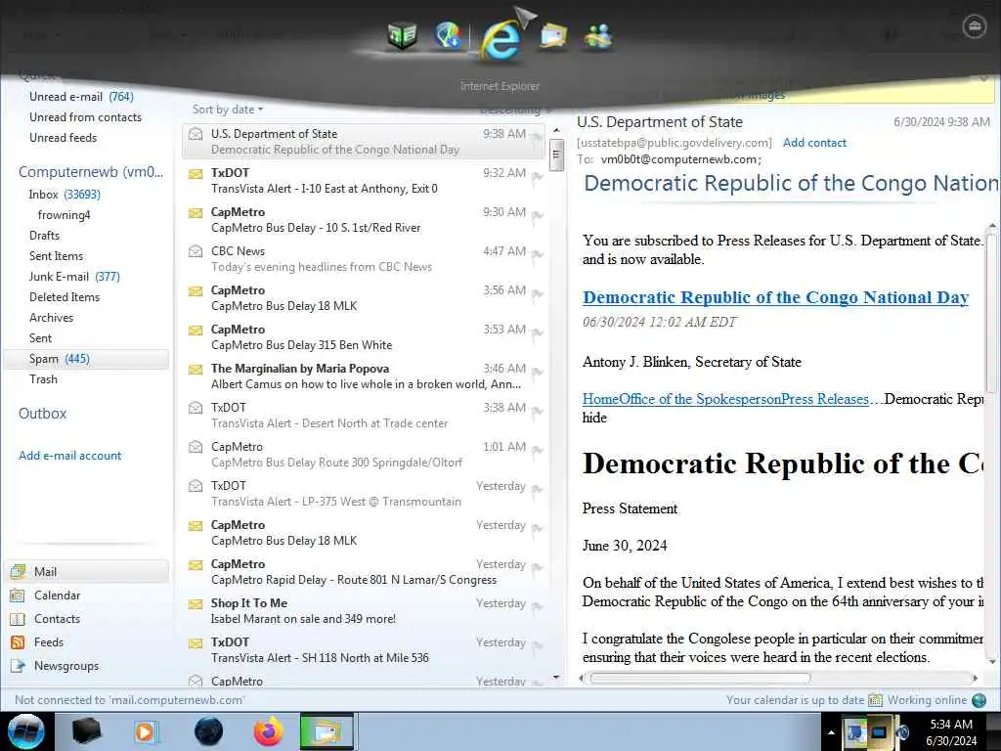The width and height of the screenshot is (1001, 751).
Task: Click envelope icon for Shop It To Me message
Action: pyautogui.click(x=196, y=603)
